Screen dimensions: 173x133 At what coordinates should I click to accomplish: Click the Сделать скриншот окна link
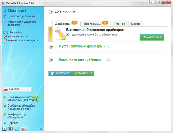[x=23, y=98]
